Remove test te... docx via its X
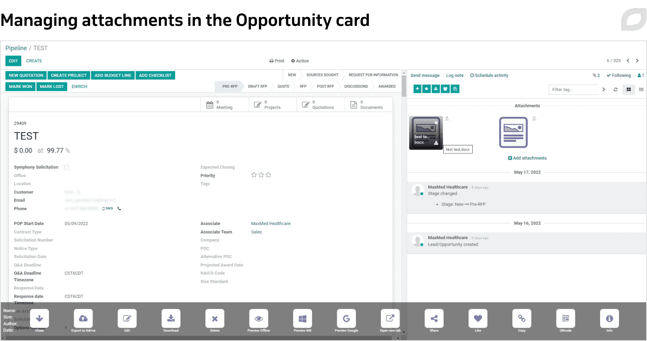 point(436,122)
